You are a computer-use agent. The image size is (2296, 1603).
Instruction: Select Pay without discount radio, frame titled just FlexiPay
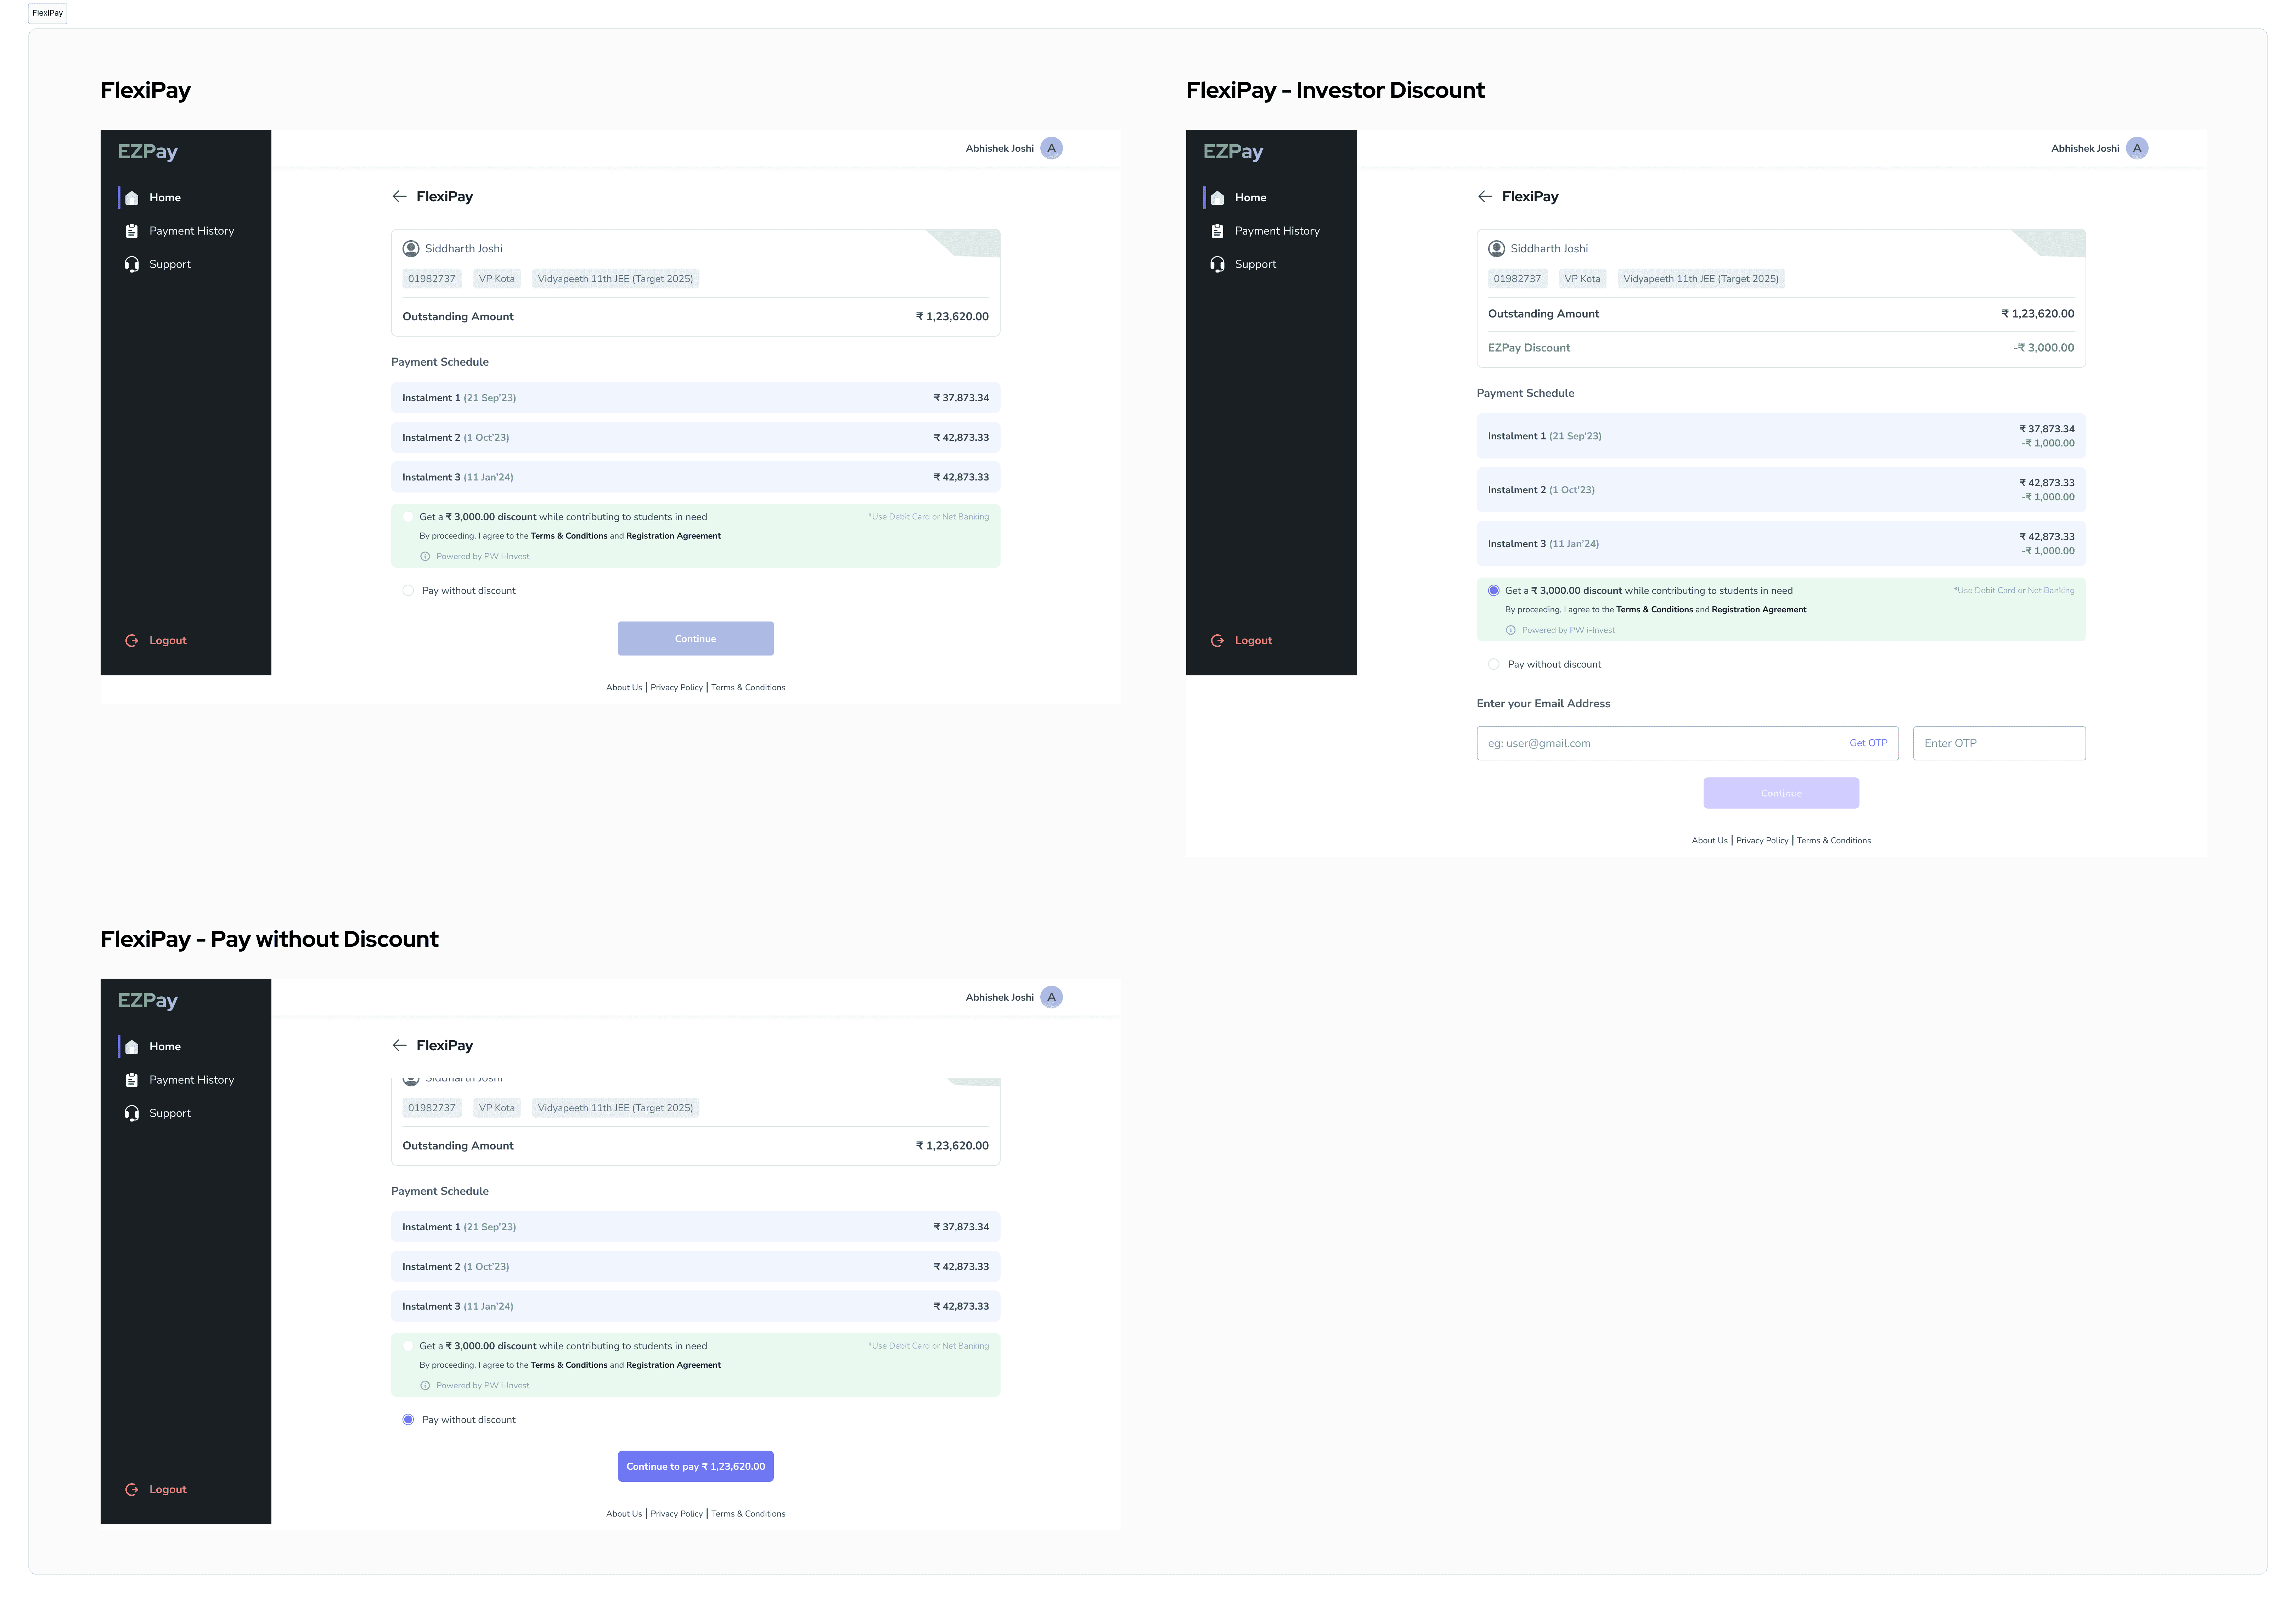[408, 591]
